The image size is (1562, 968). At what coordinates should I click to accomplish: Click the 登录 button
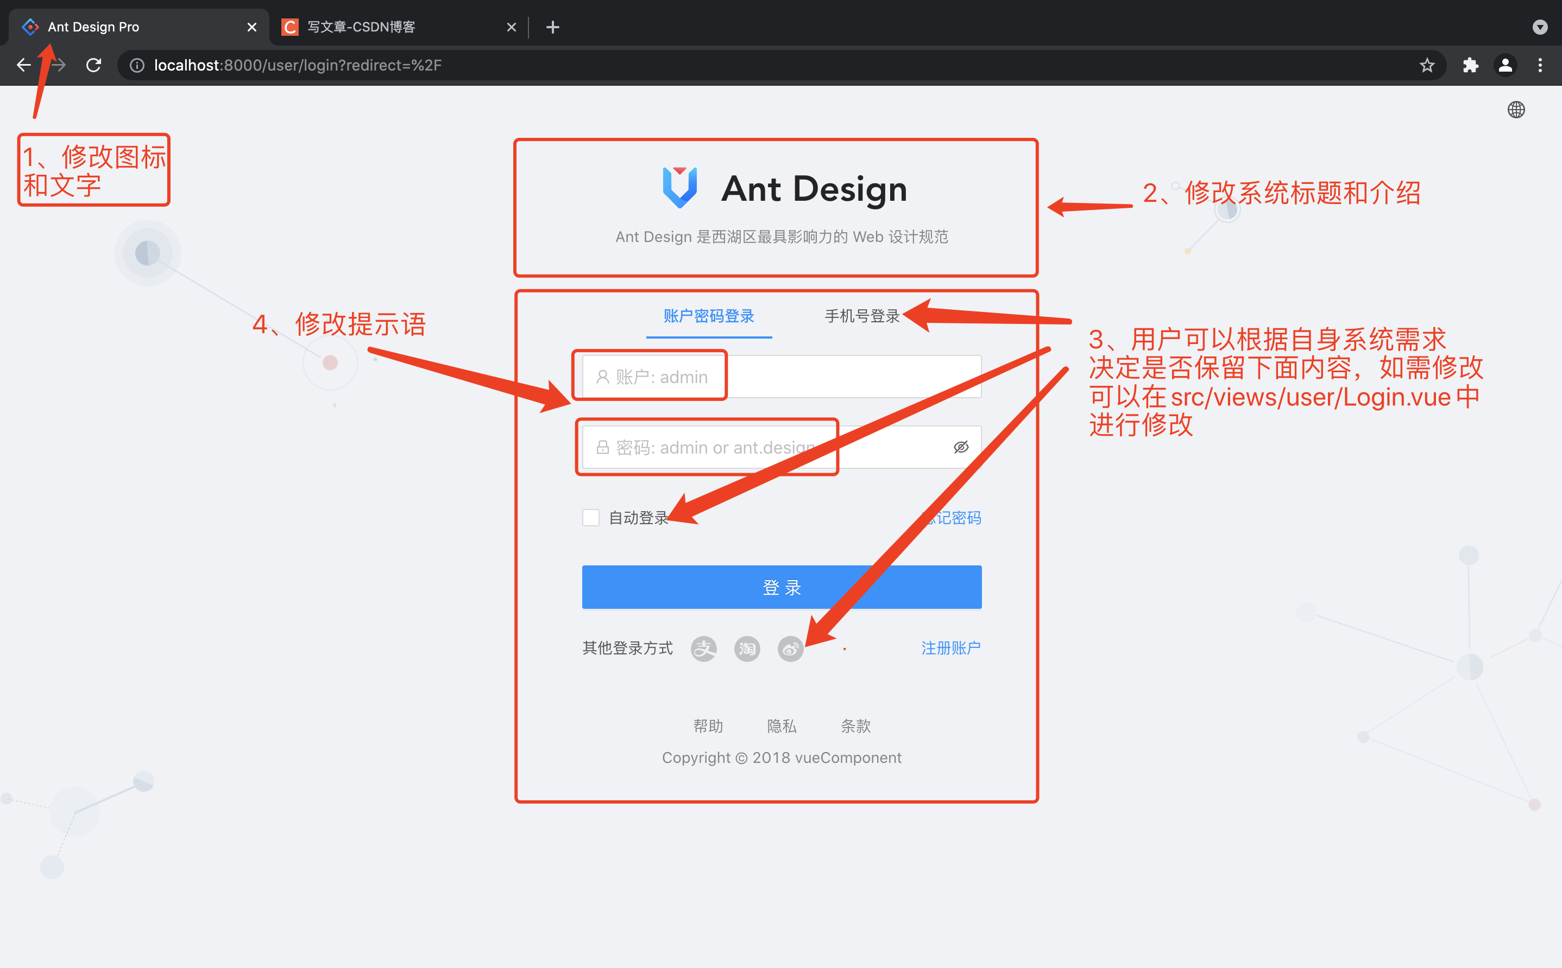point(781,587)
